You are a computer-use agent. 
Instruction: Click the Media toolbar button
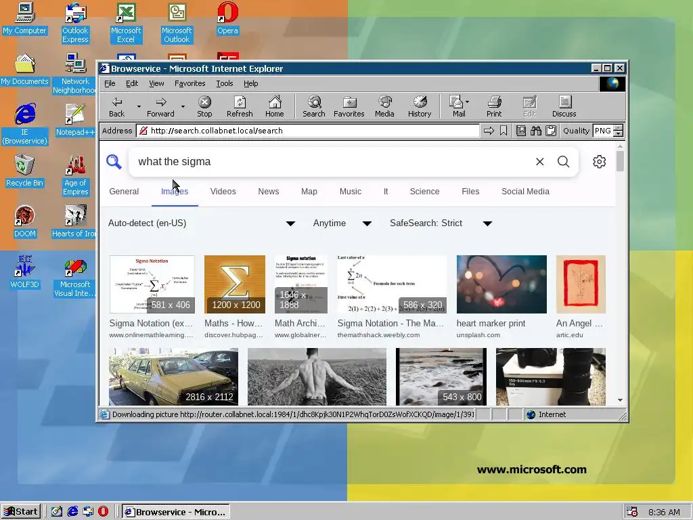(384, 106)
